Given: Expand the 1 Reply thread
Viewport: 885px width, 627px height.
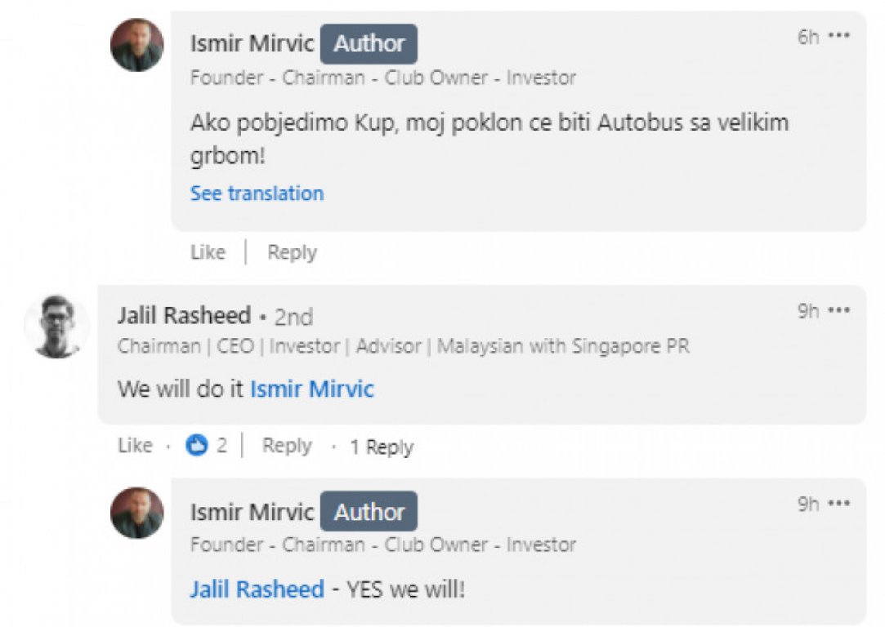Looking at the screenshot, I should coord(382,447).
